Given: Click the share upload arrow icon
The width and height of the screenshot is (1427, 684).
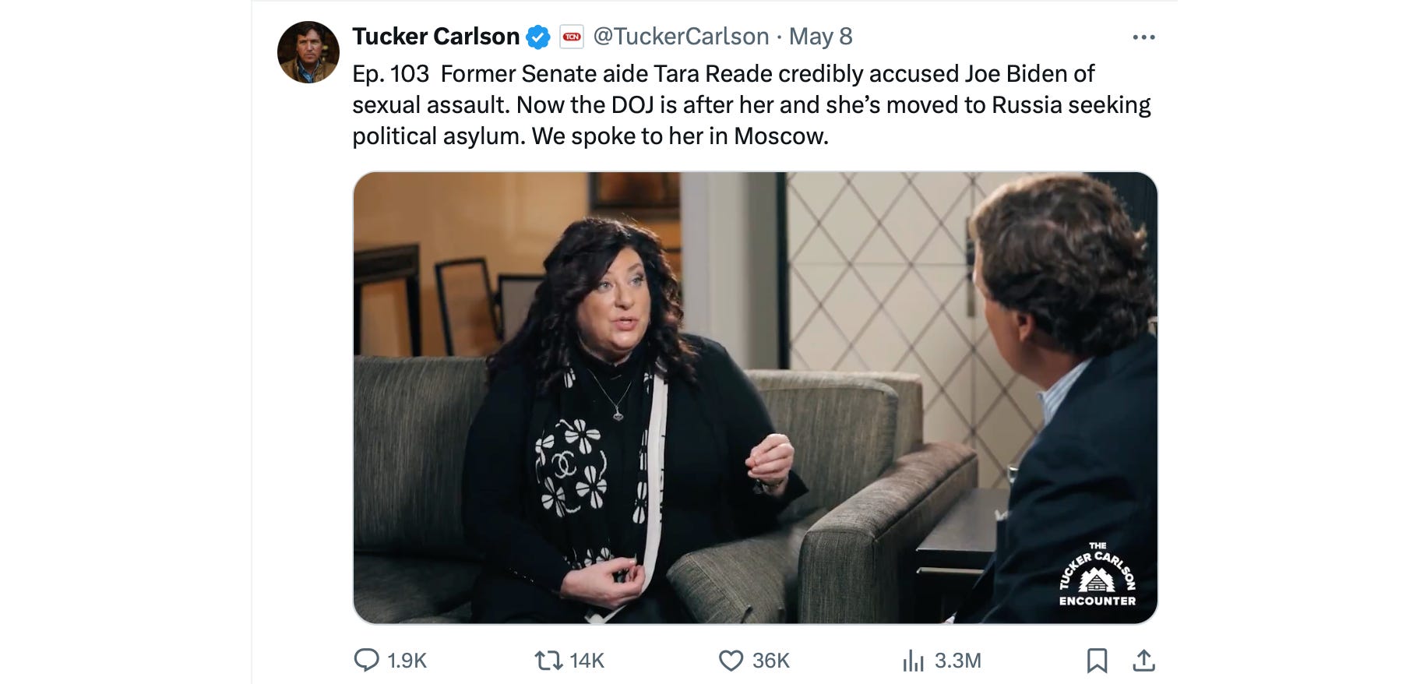Looking at the screenshot, I should click(1143, 661).
